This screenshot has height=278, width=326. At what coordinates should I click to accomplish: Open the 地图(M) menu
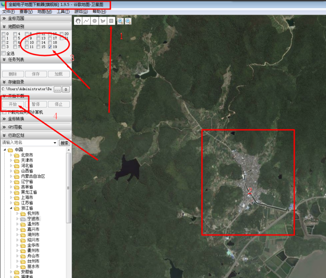coord(44,11)
